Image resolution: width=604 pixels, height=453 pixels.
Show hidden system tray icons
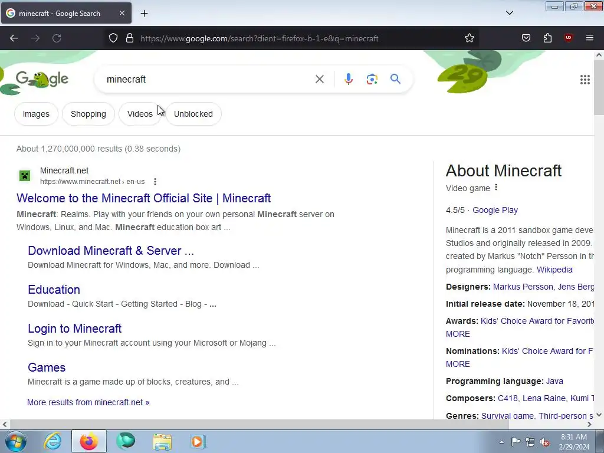click(x=501, y=442)
